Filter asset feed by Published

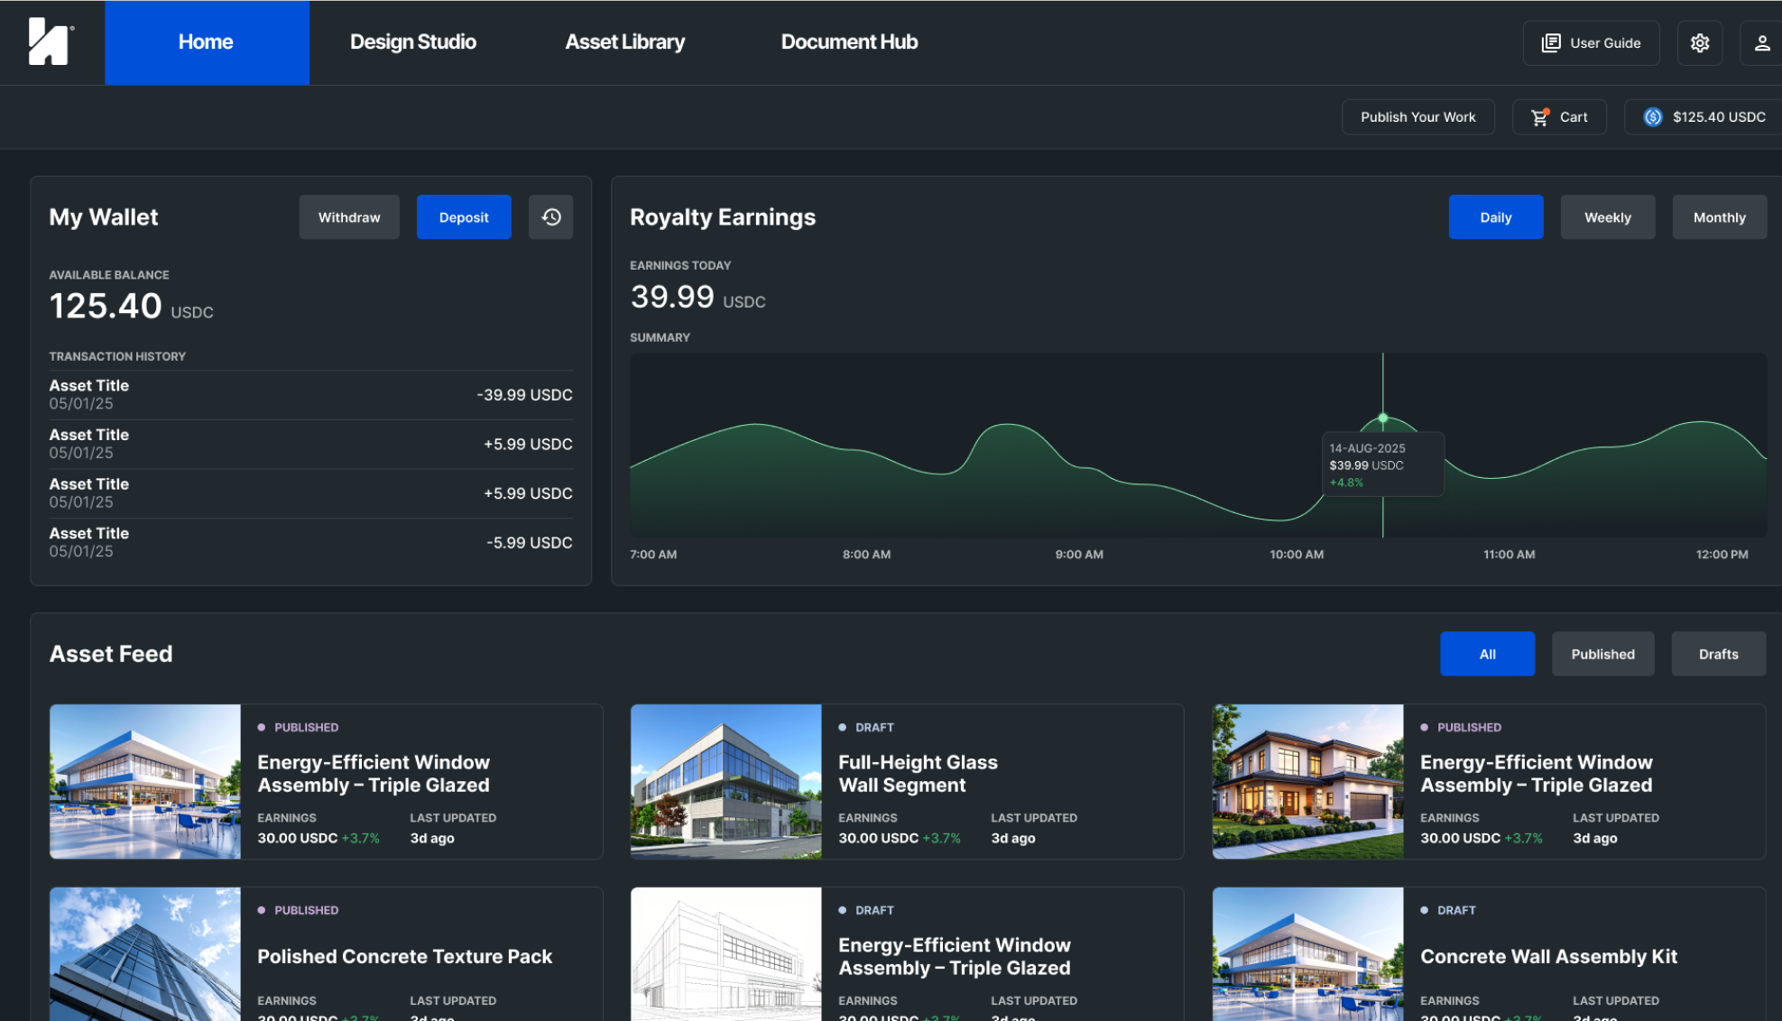click(x=1602, y=654)
